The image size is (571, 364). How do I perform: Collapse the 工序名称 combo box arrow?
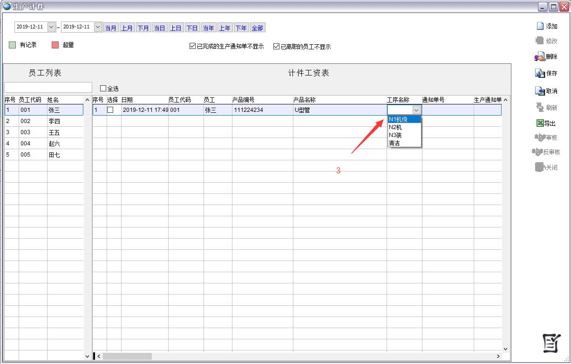pos(416,110)
